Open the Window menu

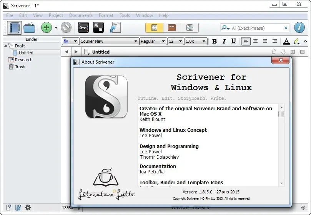[145, 15]
